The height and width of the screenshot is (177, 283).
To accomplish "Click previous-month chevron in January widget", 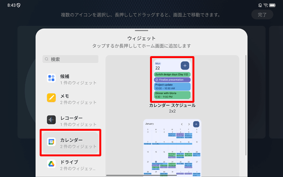I will [x=182, y=124].
